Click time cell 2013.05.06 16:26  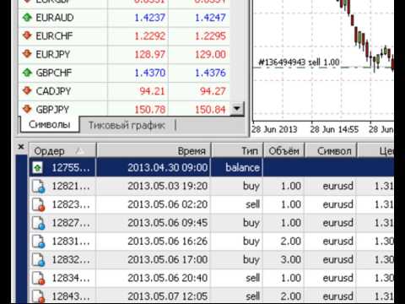point(168,242)
